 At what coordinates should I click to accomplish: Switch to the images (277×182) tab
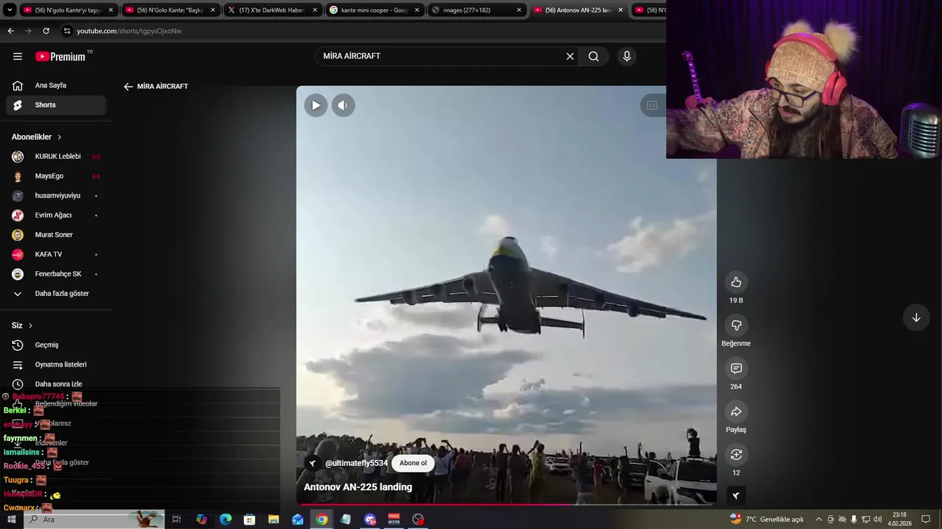(x=475, y=10)
